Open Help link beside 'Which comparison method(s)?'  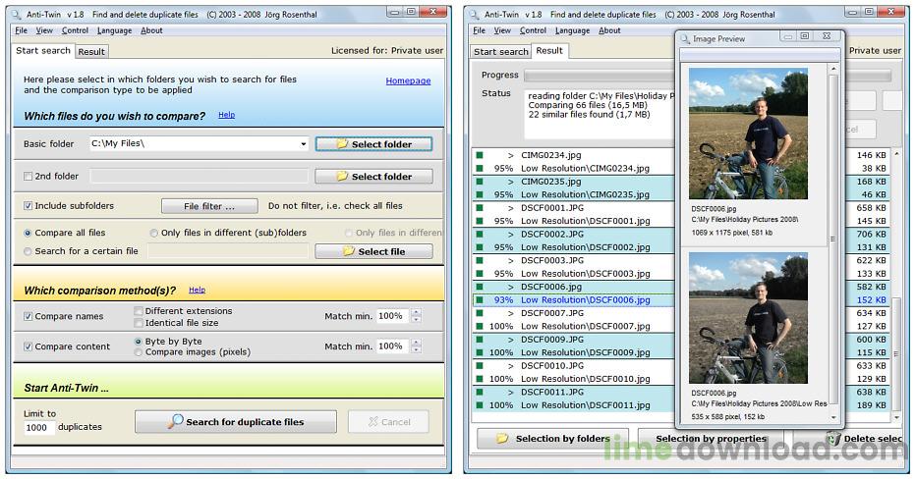click(x=197, y=290)
